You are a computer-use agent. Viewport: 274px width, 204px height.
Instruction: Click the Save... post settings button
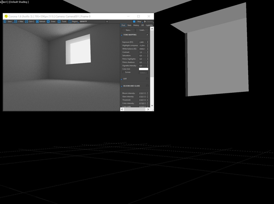128,30
